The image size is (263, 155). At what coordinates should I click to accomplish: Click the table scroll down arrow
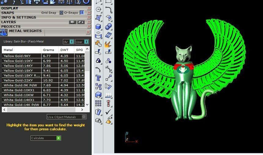click(87, 105)
